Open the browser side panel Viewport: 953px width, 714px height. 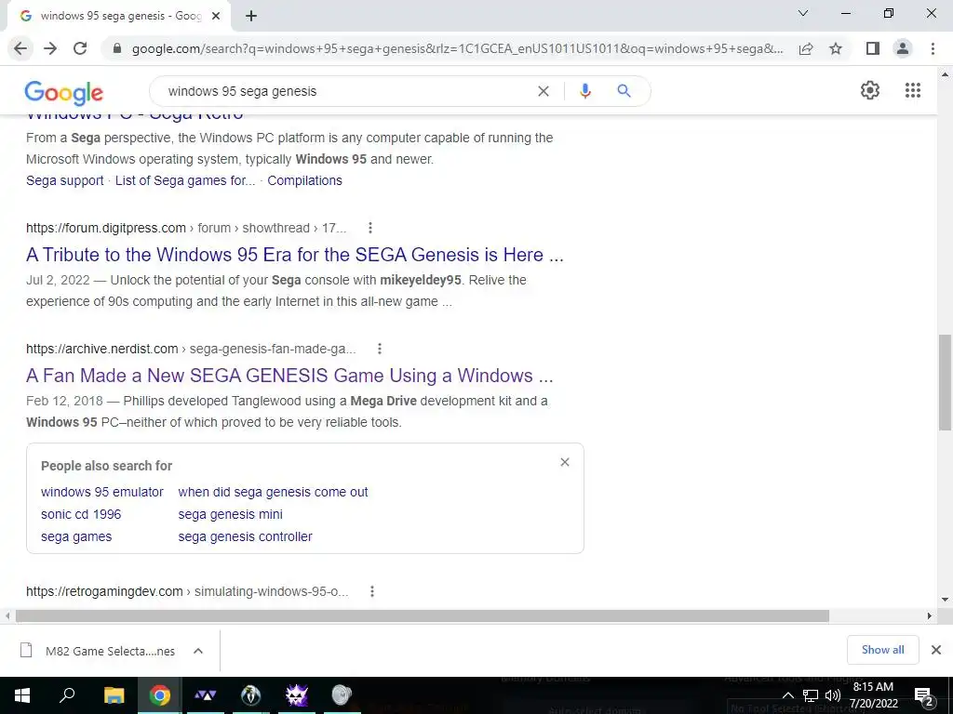pos(873,48)
